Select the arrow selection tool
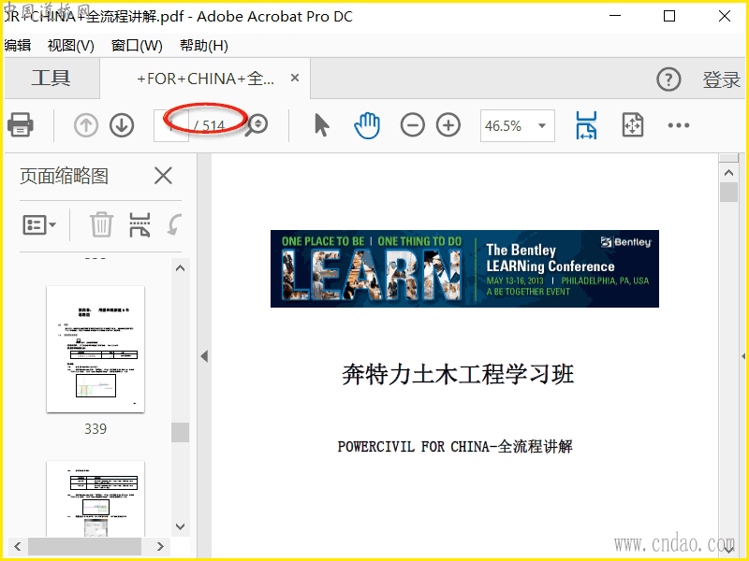 click(322, 125)
